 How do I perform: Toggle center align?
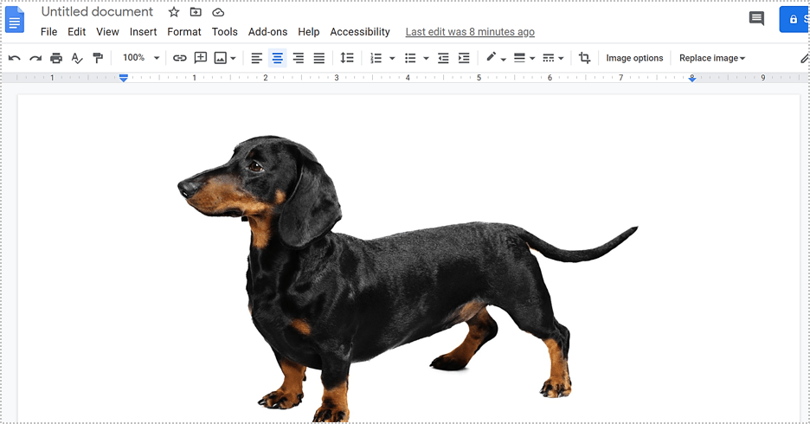pos(278,58)
